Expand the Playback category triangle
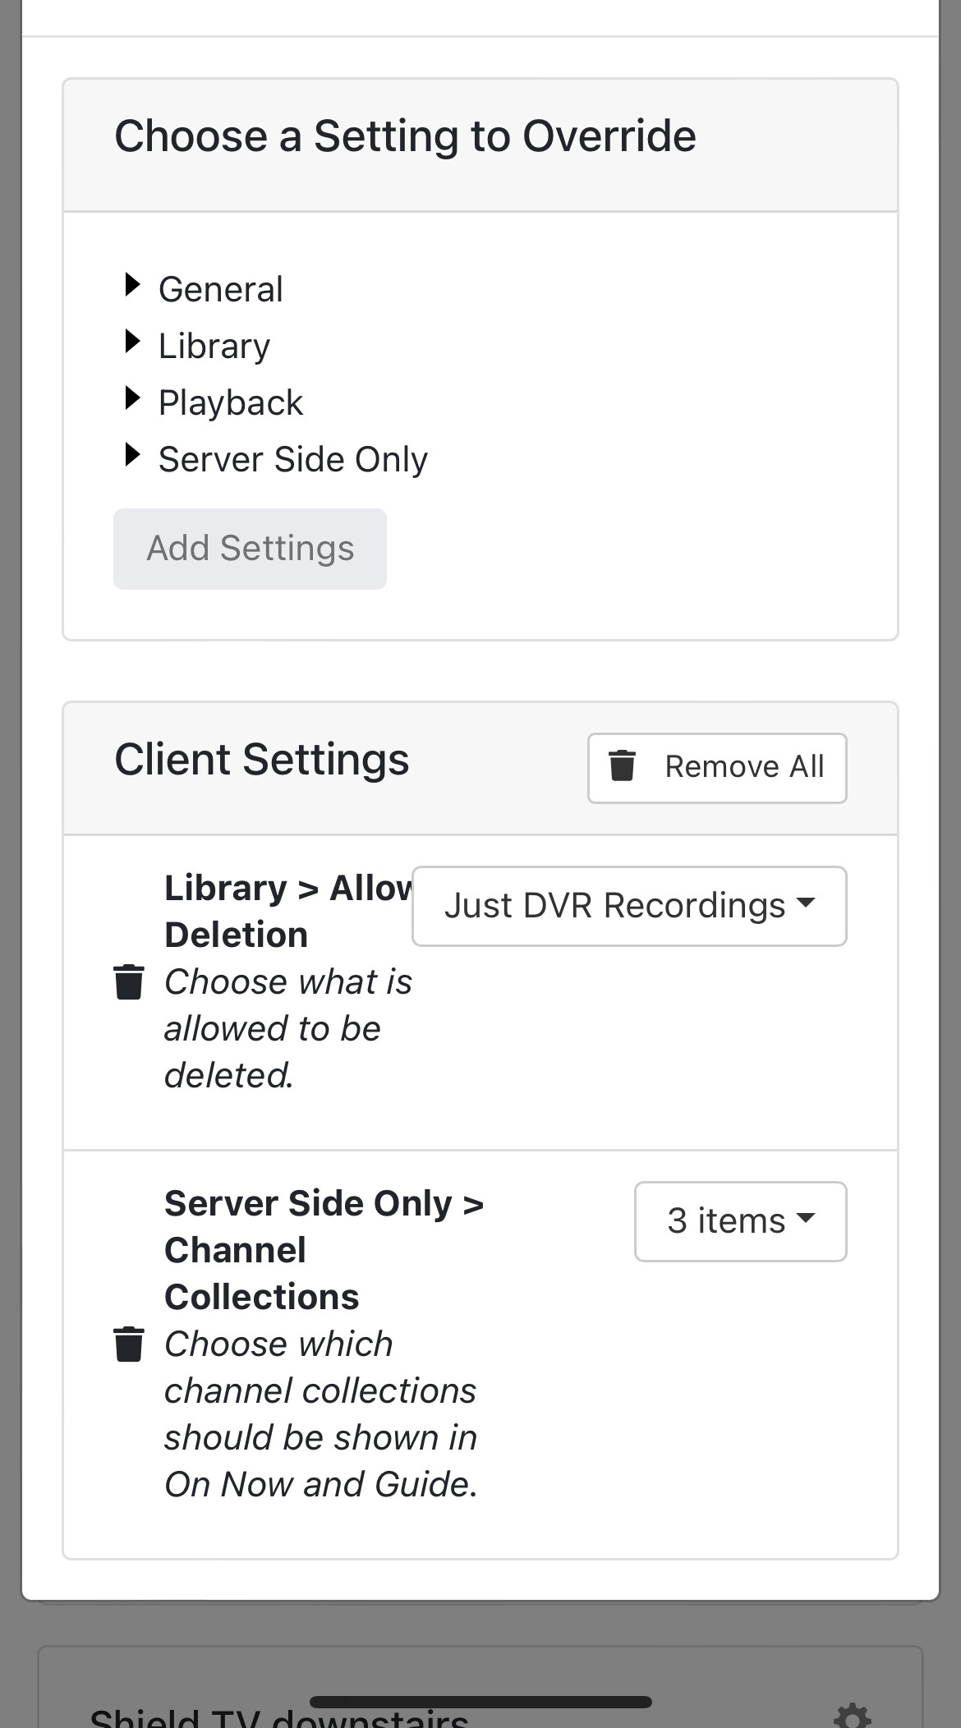This screenshot has width=961, height=1728. 131,398
